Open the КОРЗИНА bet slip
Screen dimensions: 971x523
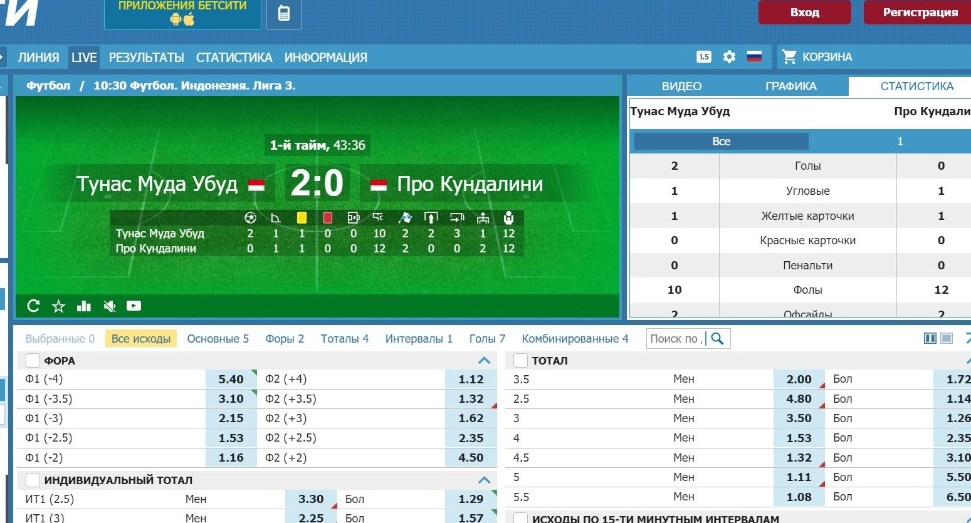[x=827, y=57]
